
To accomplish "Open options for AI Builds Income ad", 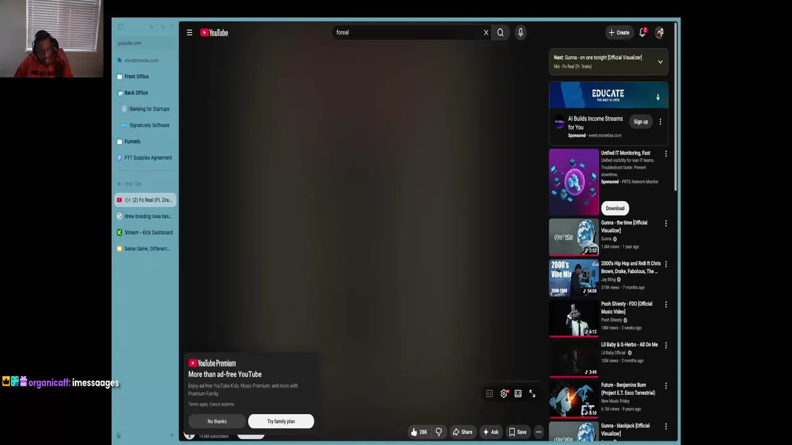I will pyautogui.click(x=660, y=122).
